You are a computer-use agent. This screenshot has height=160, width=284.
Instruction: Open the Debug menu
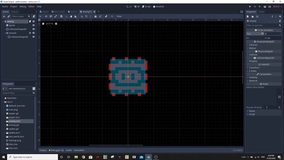pyautogui.click(x=23, y=7)
